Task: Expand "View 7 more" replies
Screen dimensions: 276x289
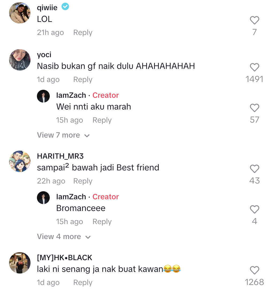Action: 63,135
